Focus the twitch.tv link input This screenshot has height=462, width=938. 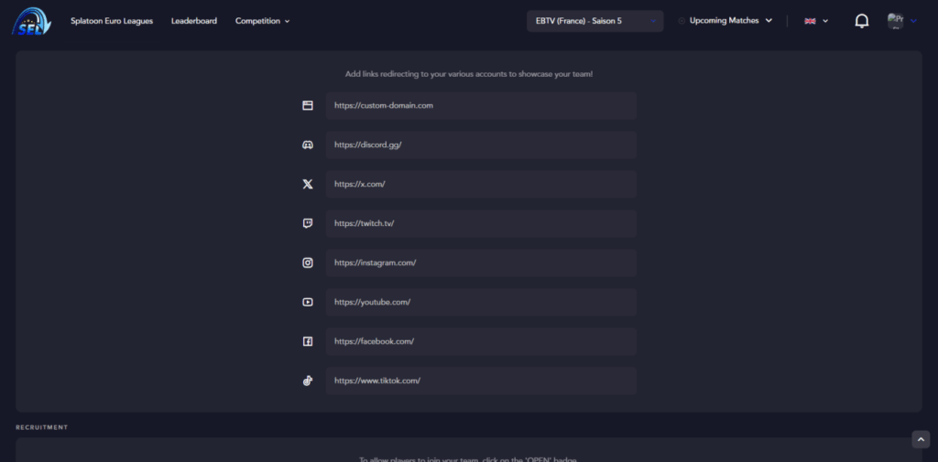click(x=481, y=223)
